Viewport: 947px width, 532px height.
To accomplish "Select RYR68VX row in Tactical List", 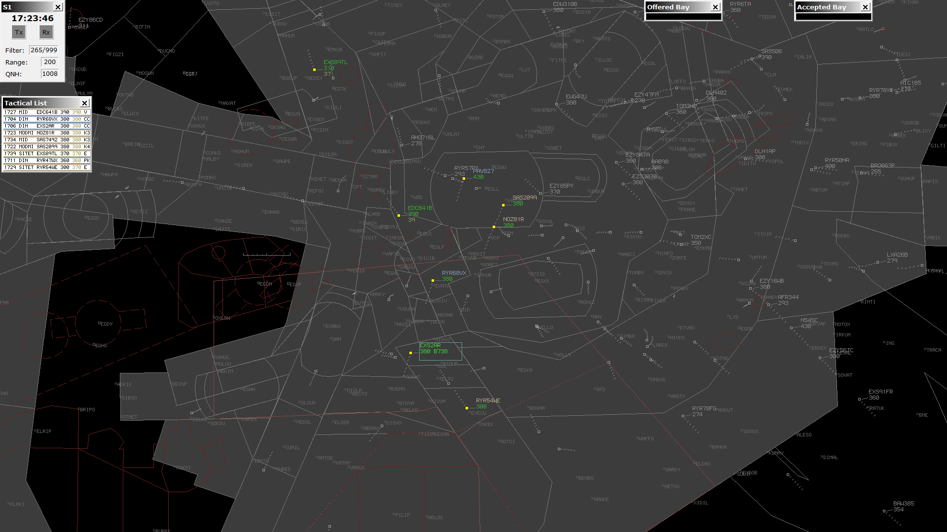I will click(x=47, y=119).
